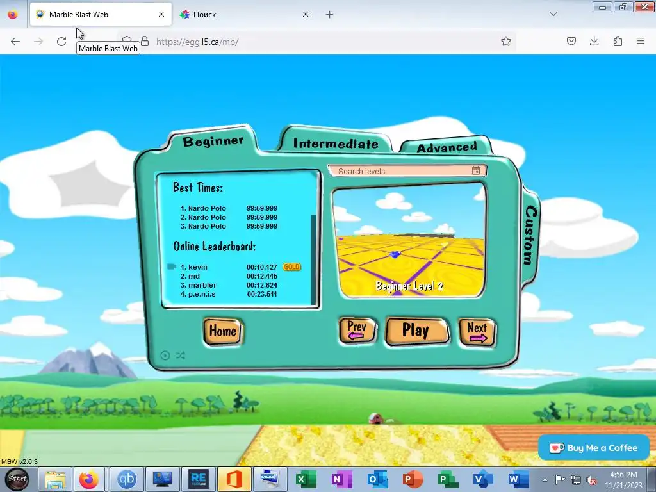Image resolution: width=656 pixels, height=492 pixels.
Task: Click the calendar icon in search box
Action: point(476,170)
